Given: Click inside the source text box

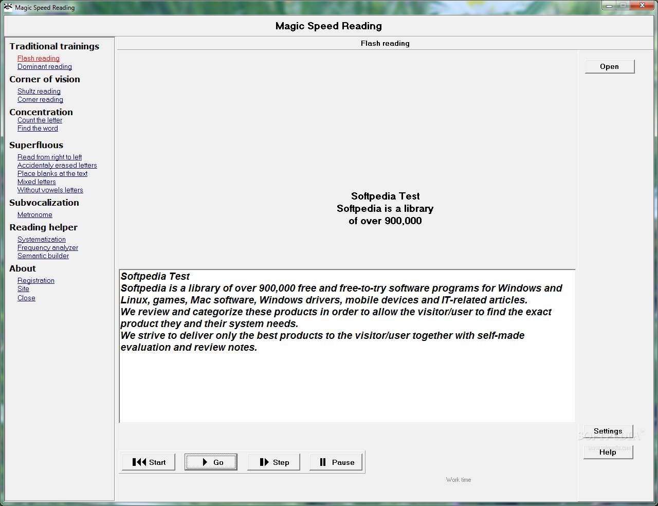Looking at the screenshot, I should (x=347, y=346).
